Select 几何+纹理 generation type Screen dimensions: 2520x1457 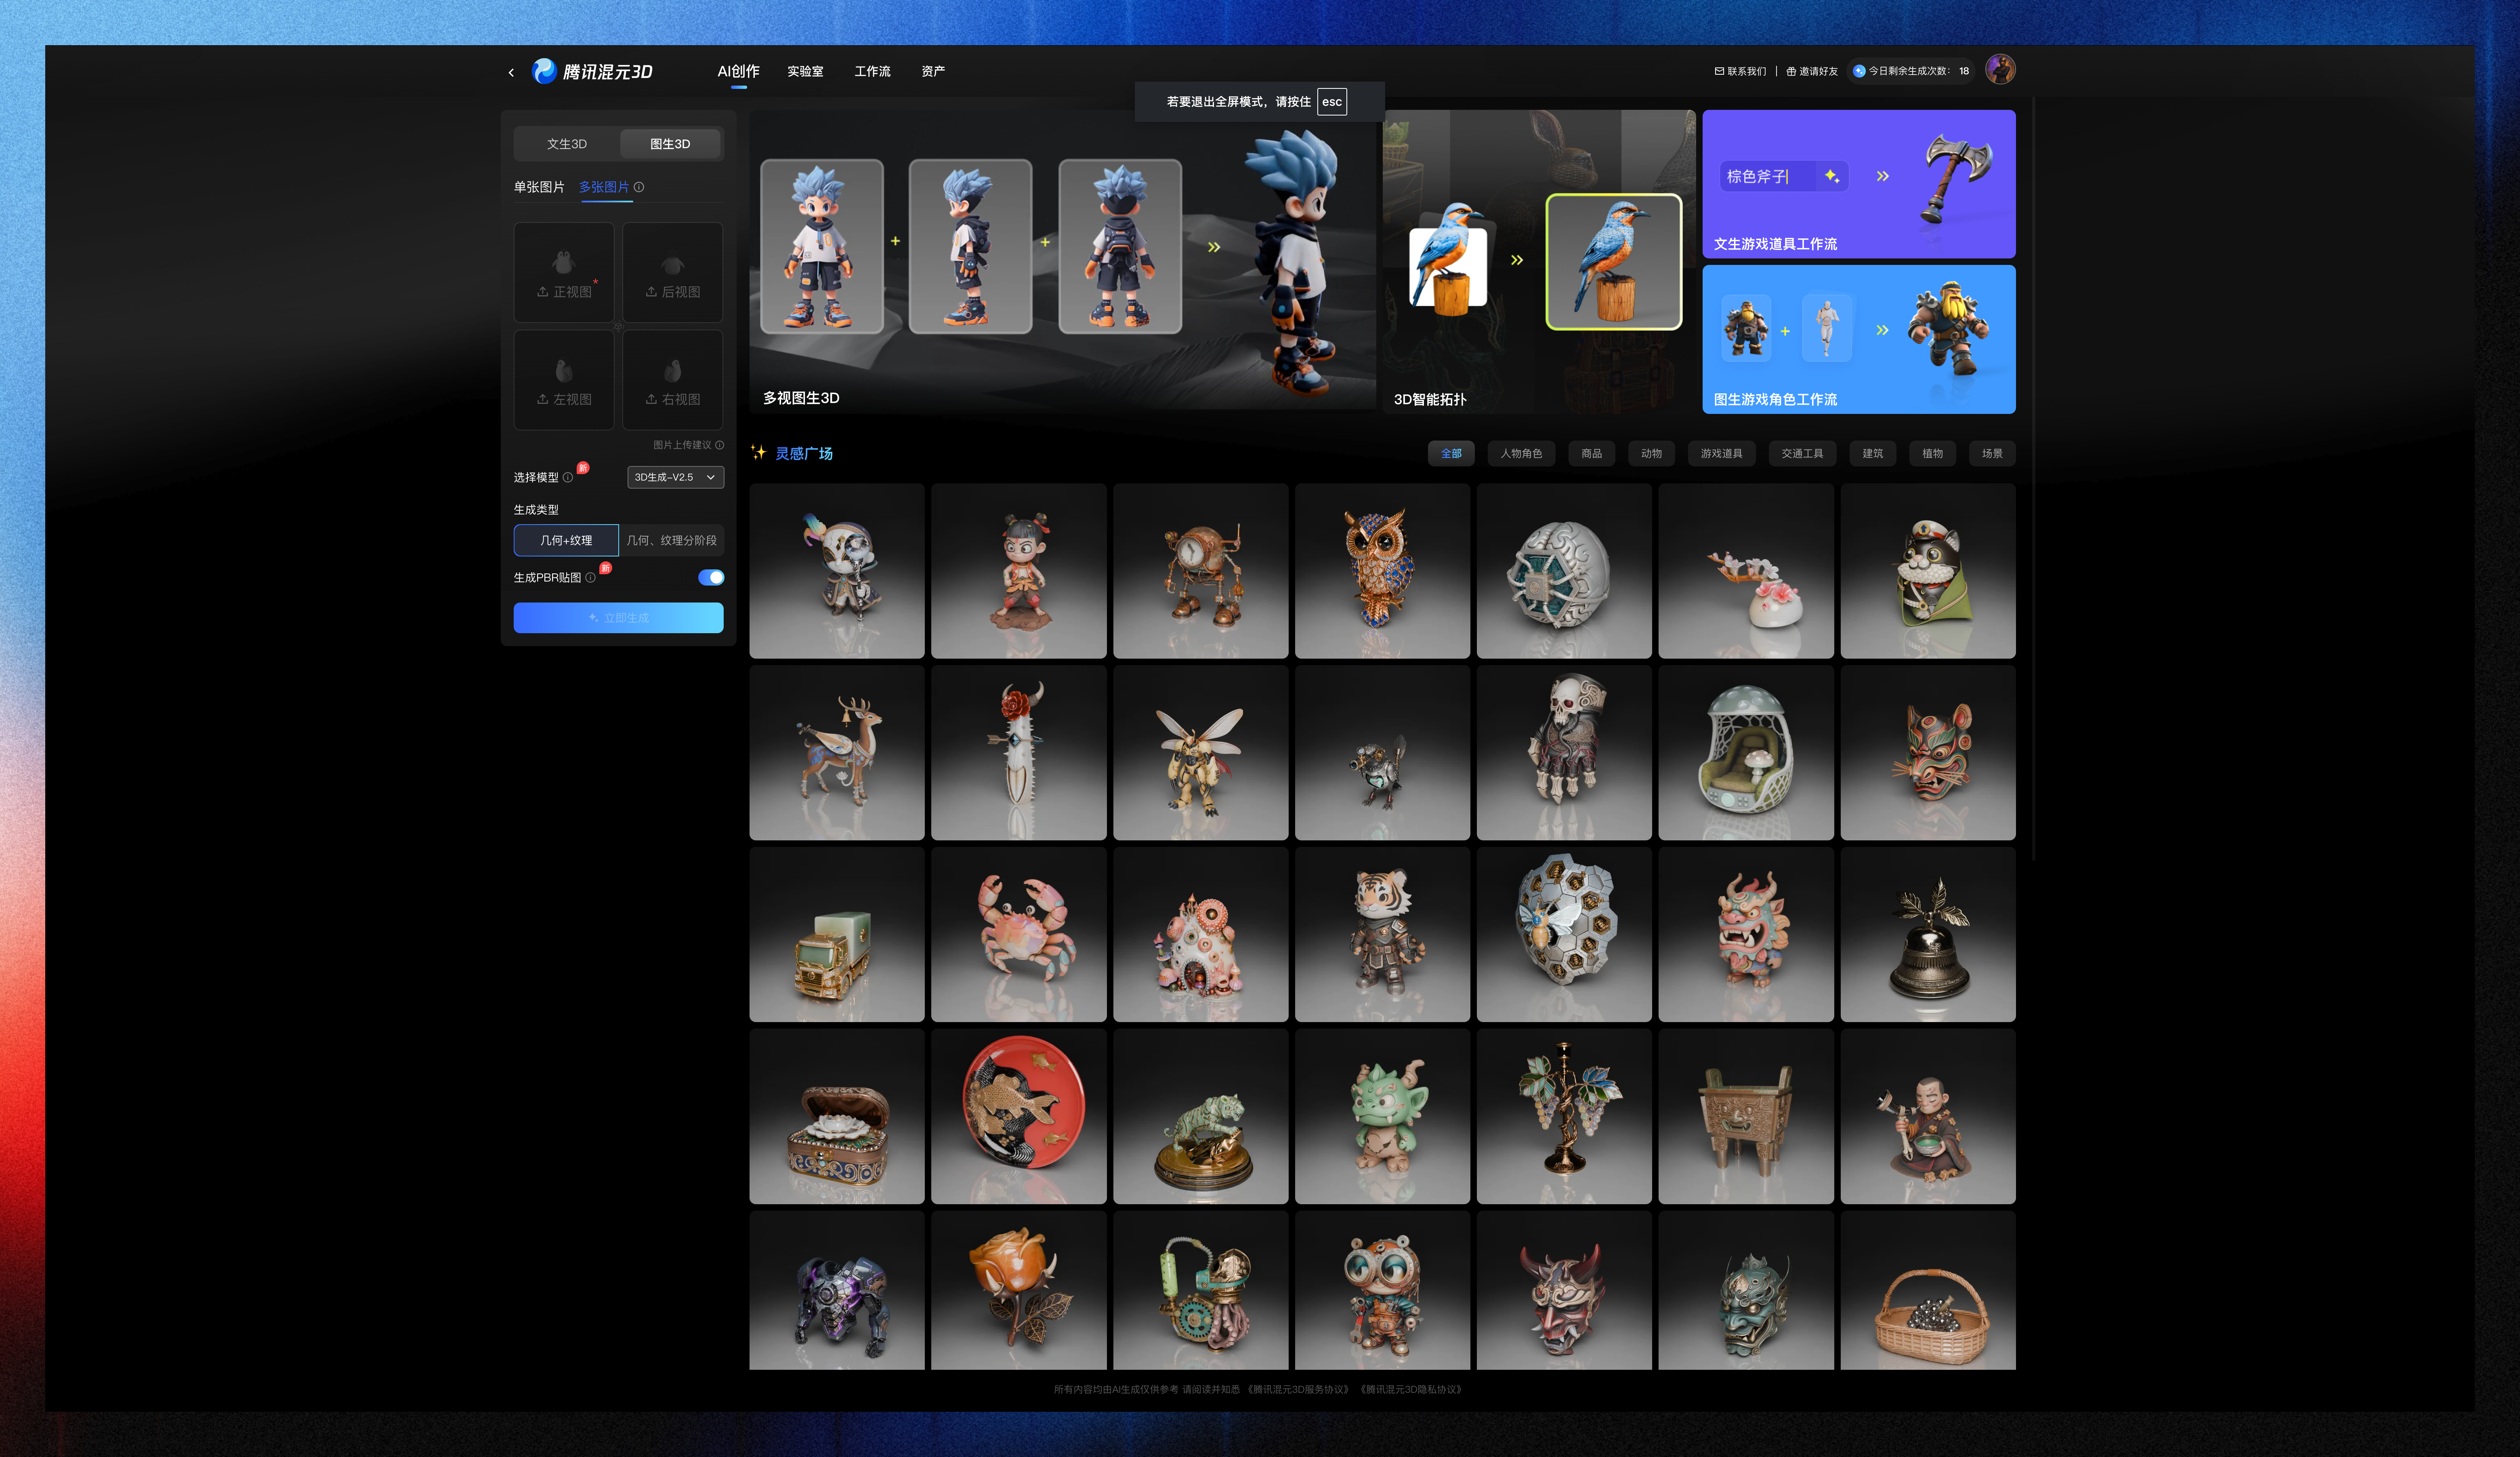(566, 540)
